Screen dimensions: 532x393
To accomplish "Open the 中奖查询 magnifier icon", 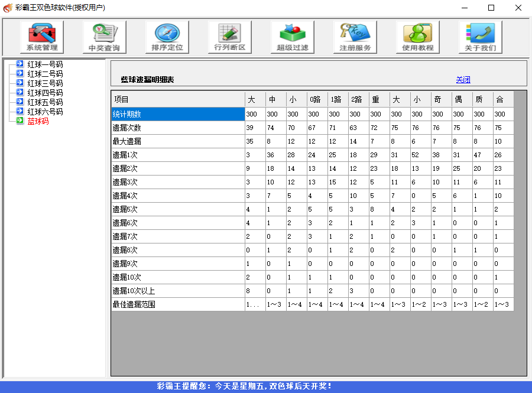I will click(105, 37).
